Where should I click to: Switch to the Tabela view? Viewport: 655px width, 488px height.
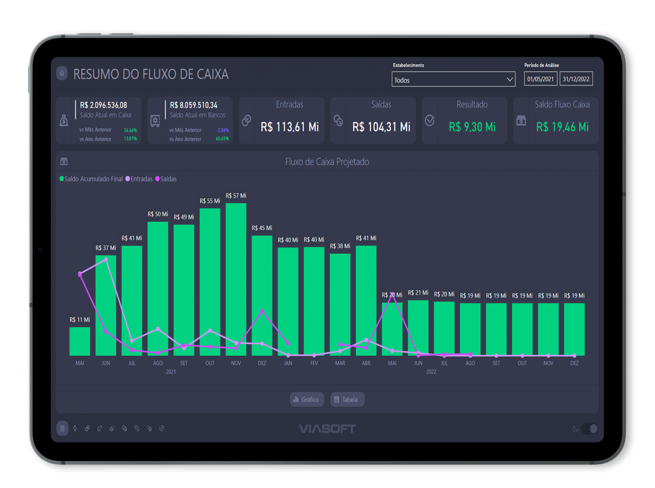coord(347,399)
